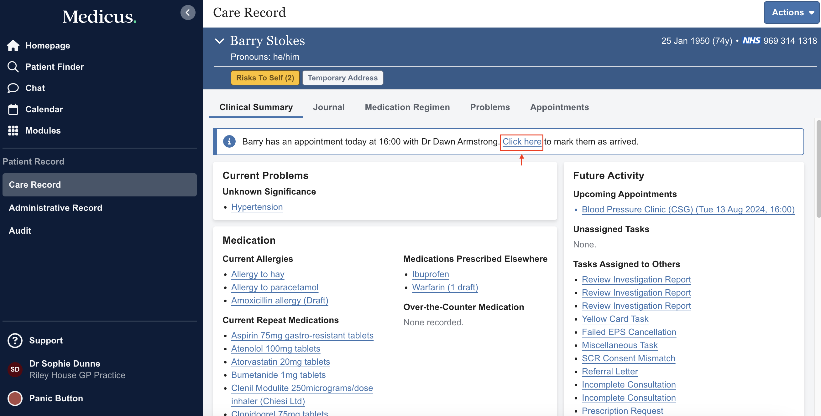Open Patient Finder with the magnifier icon

pyautogui.click(x=13, y=67)
